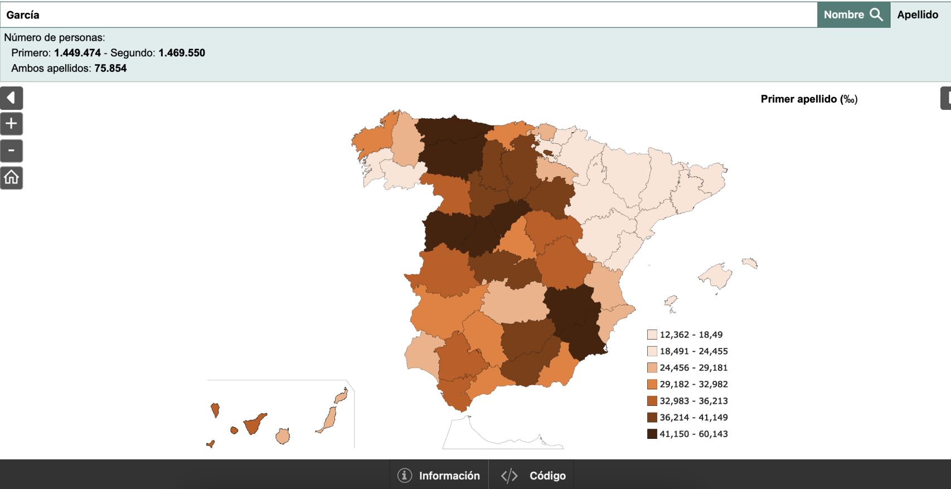Click the García search input field
Screen dimensions: 951x489
[407, 15]
